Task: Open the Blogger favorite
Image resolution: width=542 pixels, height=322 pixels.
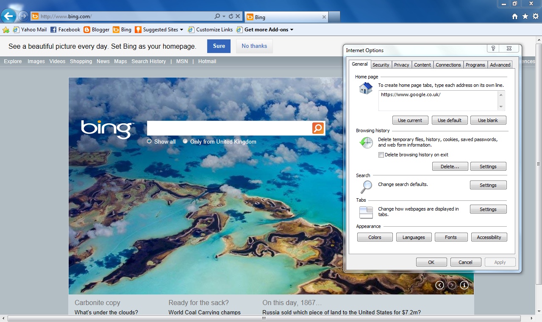Action: (97, 30)
